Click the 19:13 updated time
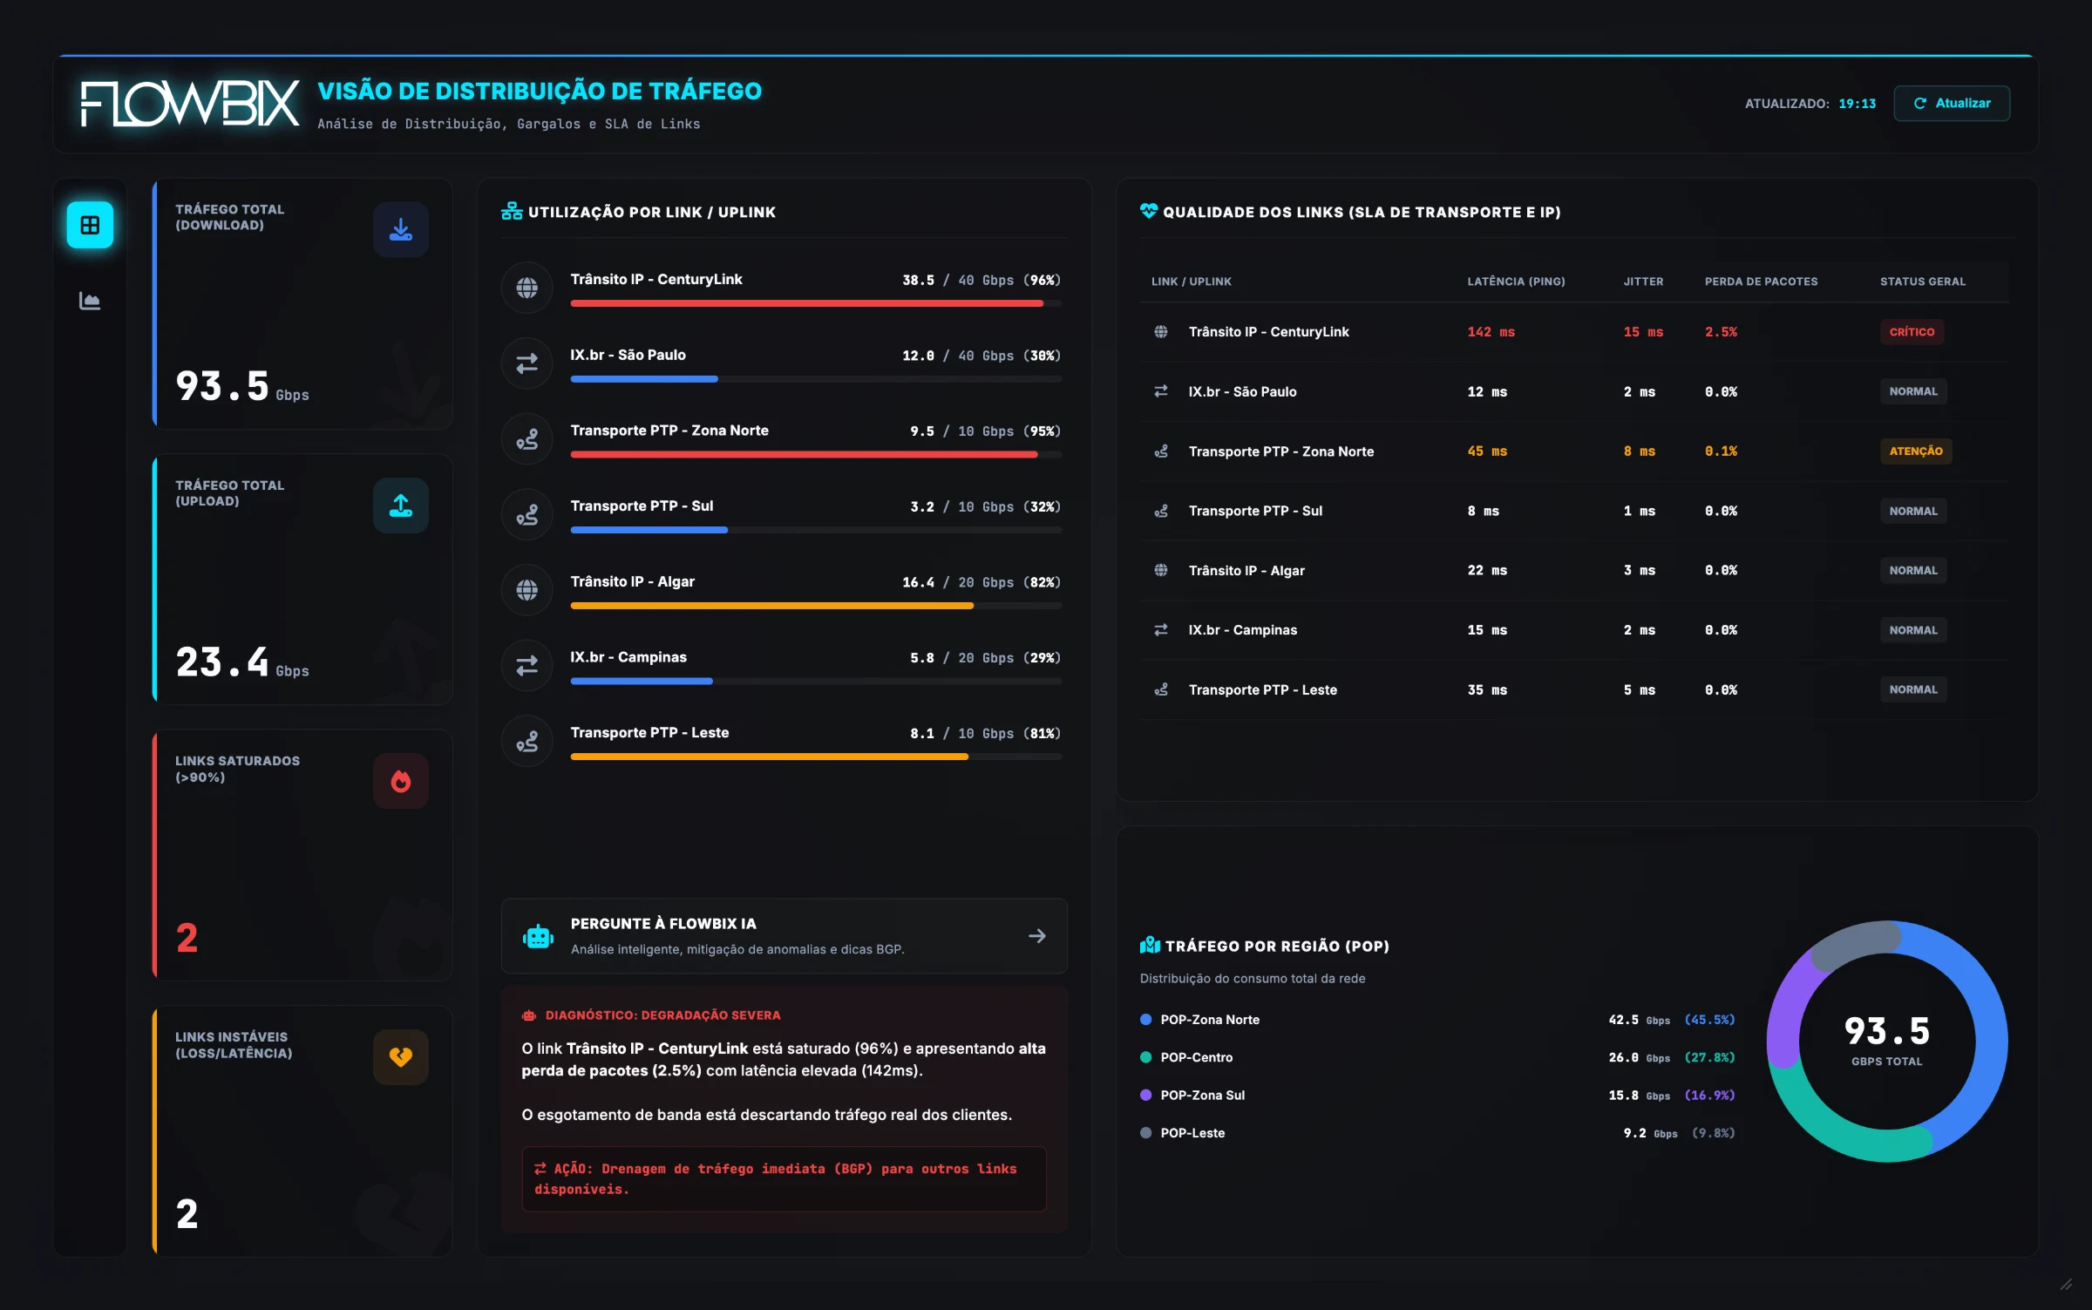The image size is (2092, 1310). (x=1857, y=104)
